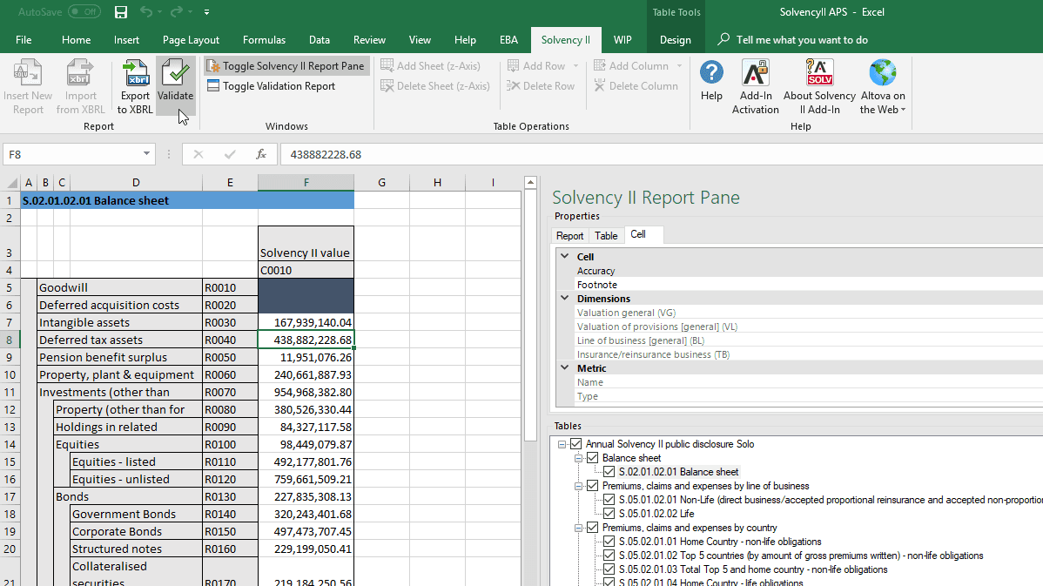The image size is (1043, 586).
Task: Switch to the Formulas ribbon tab
Action: (264, 40)
